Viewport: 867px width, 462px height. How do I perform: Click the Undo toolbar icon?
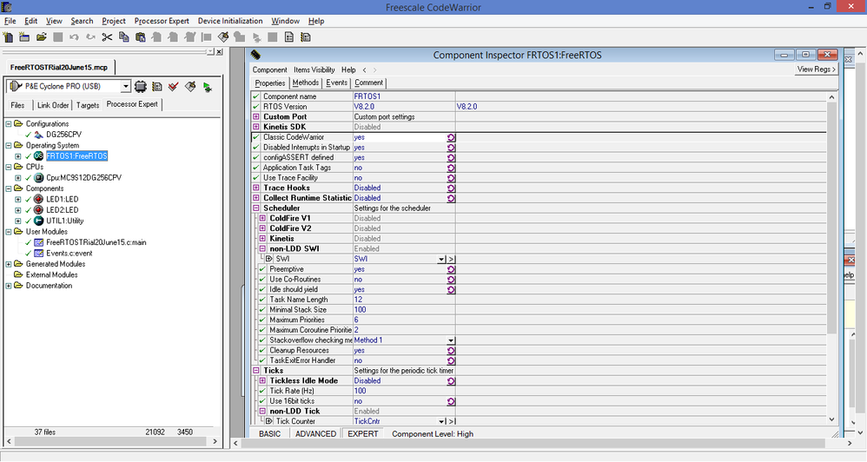pos(74,37)
